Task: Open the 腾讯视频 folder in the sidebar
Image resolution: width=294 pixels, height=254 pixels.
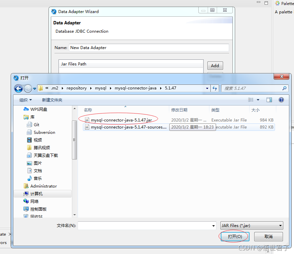Action: (x=42, y=148)
